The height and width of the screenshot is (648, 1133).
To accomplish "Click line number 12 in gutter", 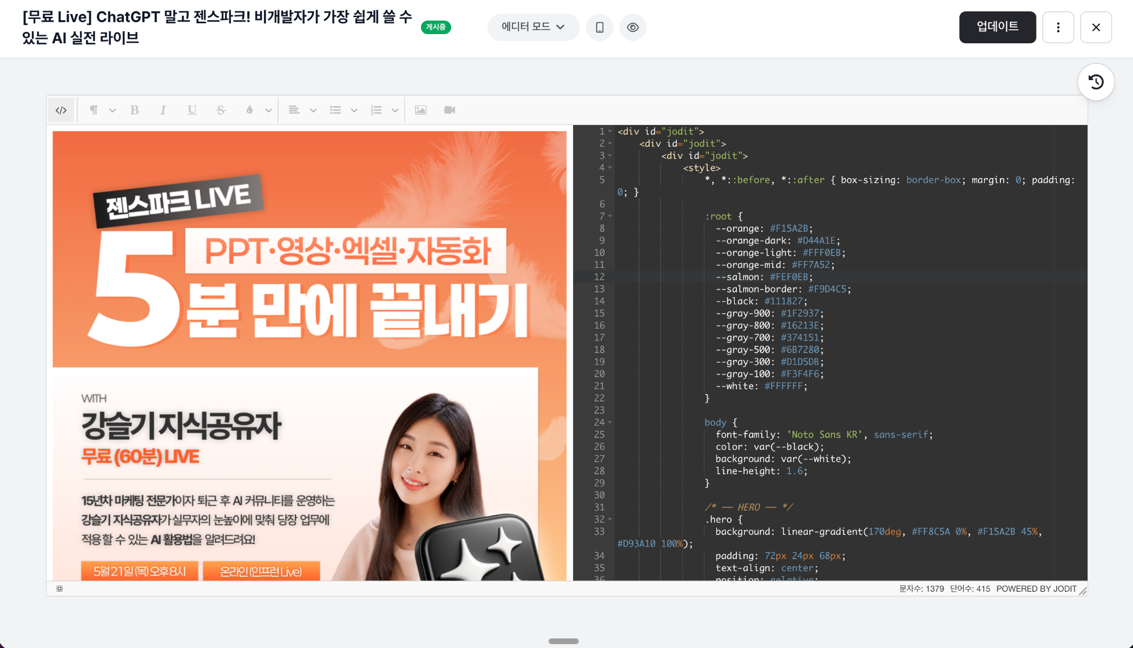I will pos(599,277).
